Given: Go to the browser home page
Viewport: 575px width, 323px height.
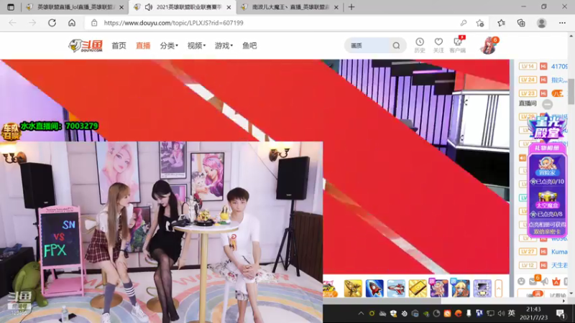Looking at the screenshot, I should tap(72, 23).
